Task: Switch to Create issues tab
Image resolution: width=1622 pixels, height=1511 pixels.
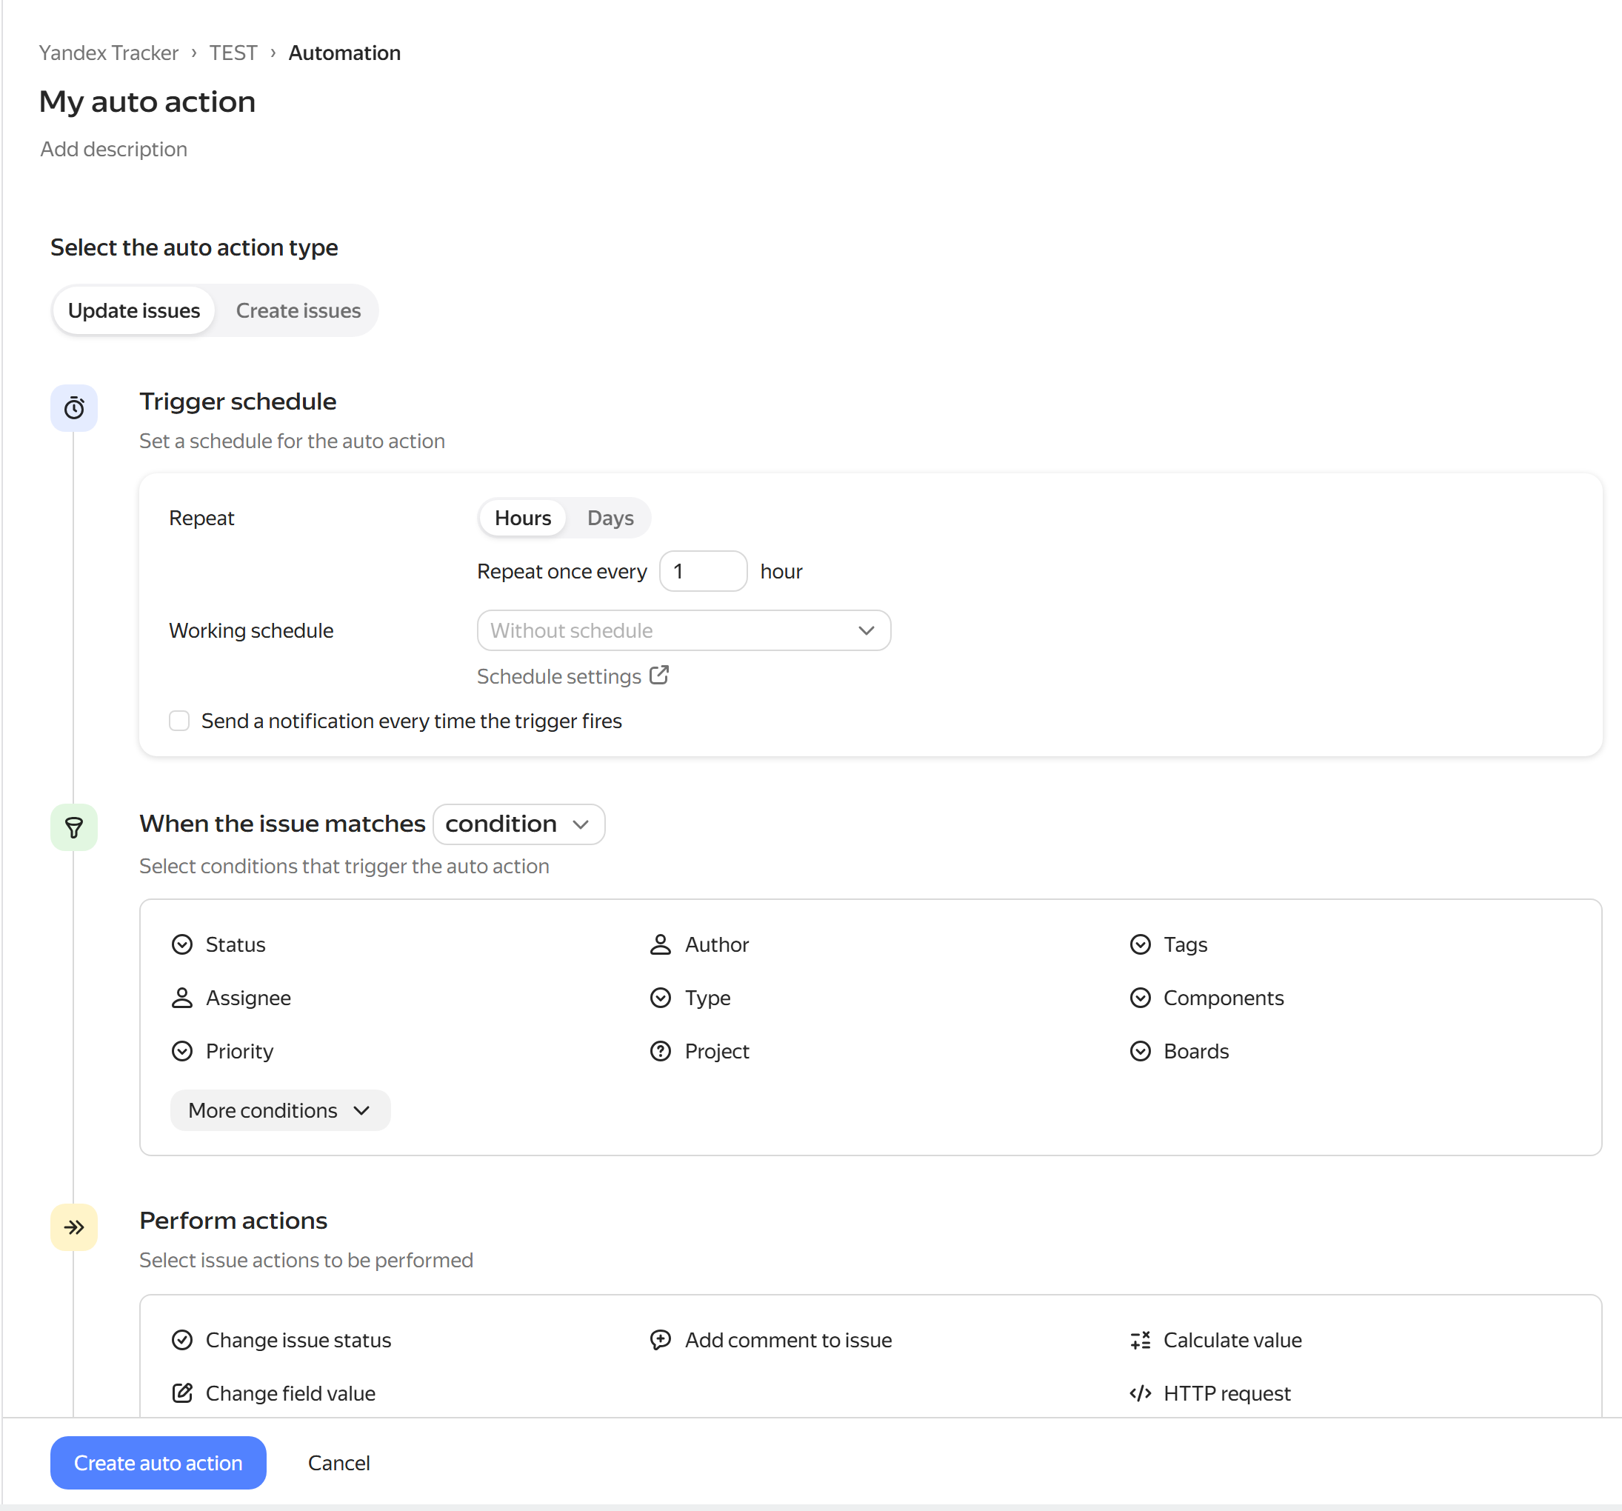Action: point(298,311)
